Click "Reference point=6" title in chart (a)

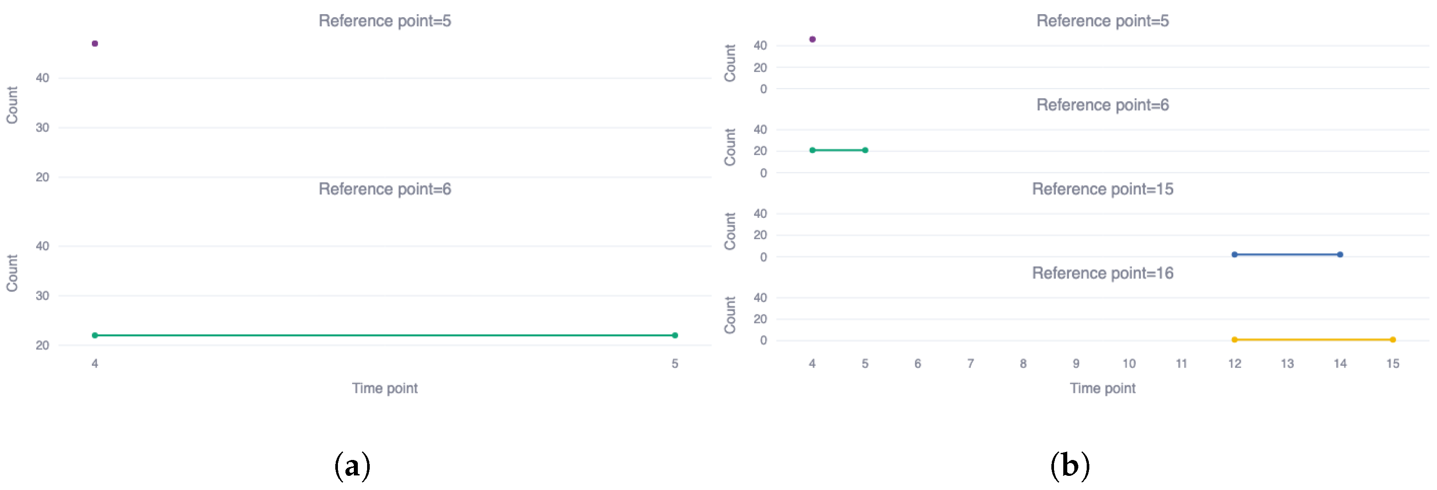[x=384, y=189]
